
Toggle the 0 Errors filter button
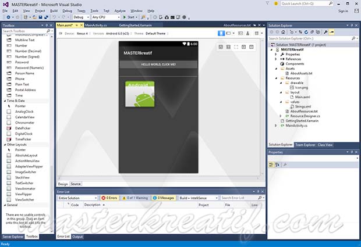109,198
